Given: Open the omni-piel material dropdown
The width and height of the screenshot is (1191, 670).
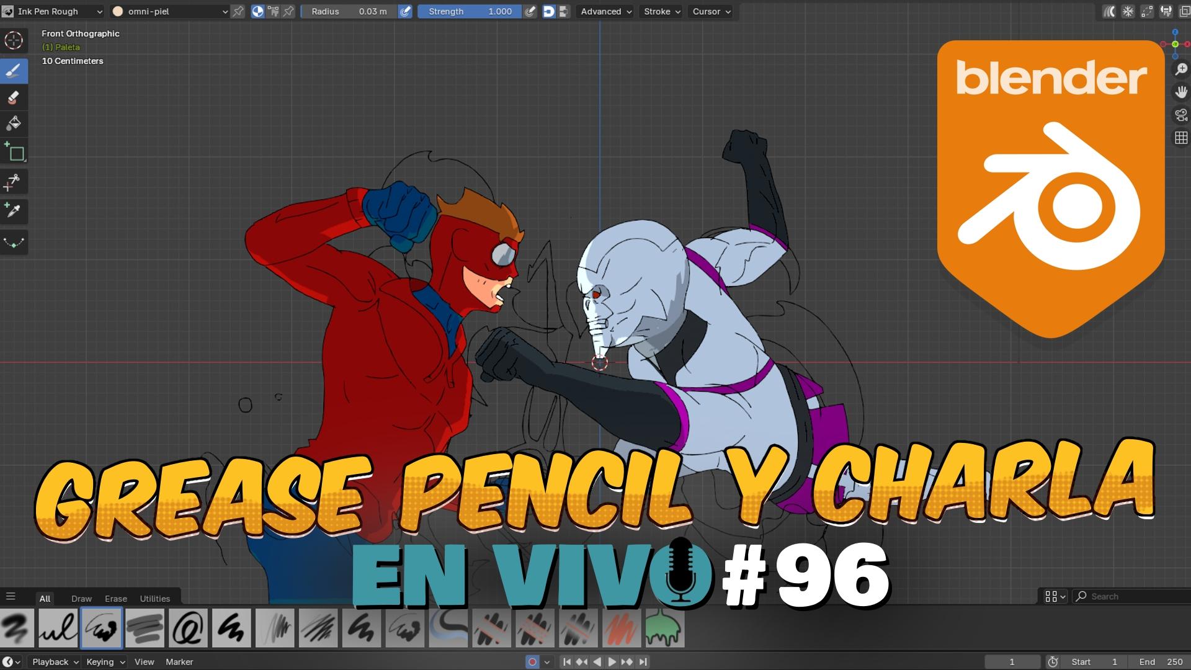Looking at the screenshot, I should [x=170, y=11].
